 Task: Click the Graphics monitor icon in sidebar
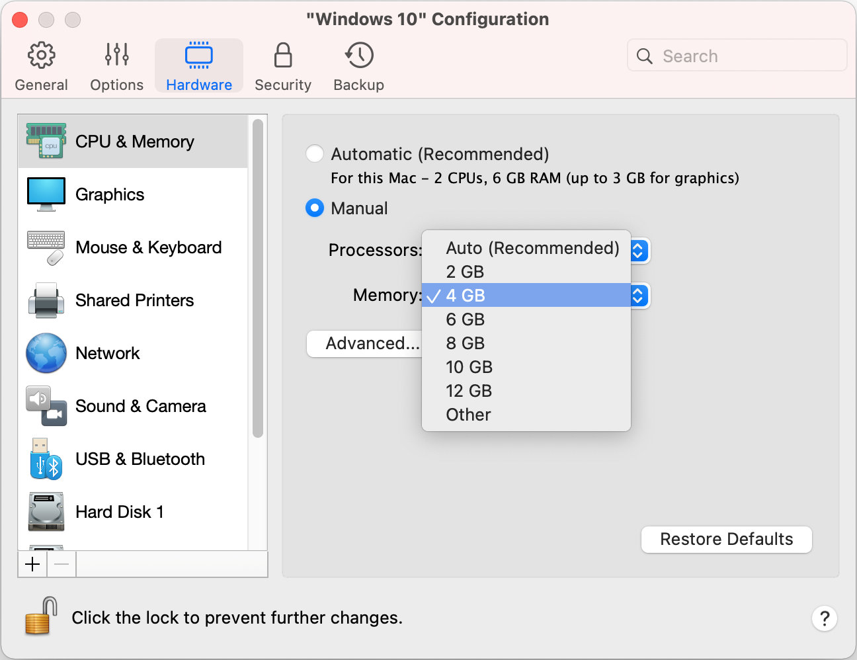point(46,194)
